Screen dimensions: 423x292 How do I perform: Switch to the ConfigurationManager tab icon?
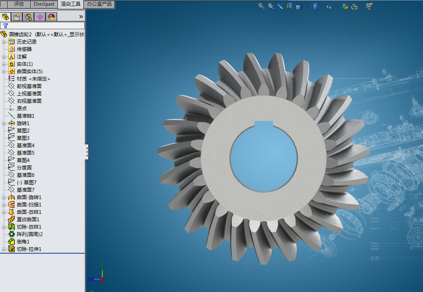(28, 17)
